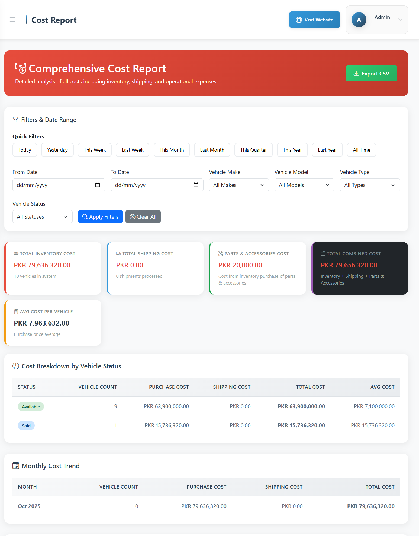Open the Vehicle Make dropdown
This screenshot has width=419, height=536.
click(239, 185)
